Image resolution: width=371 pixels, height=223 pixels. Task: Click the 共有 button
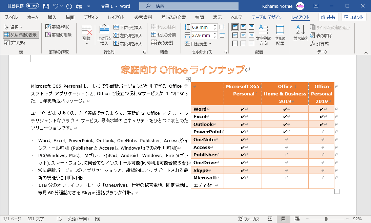[x=328, y=17]
